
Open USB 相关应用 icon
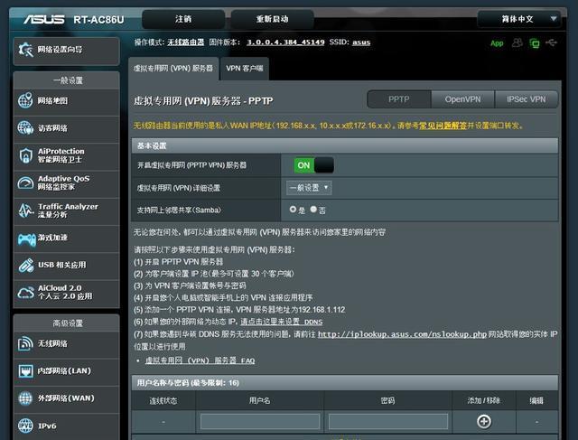[26, 266]
